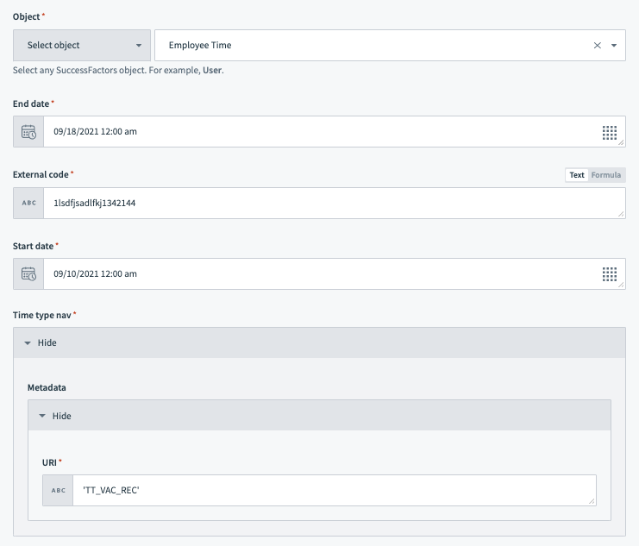The image size is (639, 546).
Task: Click the Start date calendar-clock icon
Action: click(28, 274)
